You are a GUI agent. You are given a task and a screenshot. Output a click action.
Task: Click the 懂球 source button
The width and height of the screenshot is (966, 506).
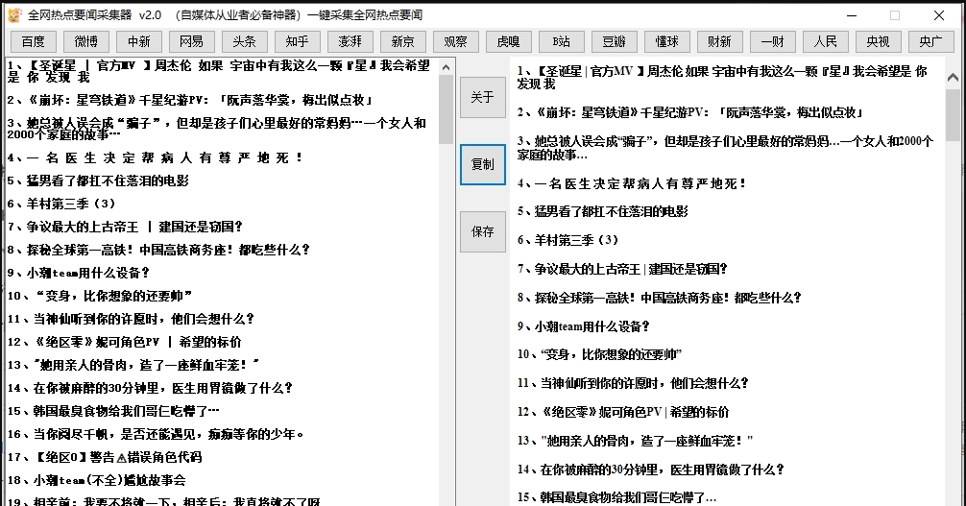point(666,42)
